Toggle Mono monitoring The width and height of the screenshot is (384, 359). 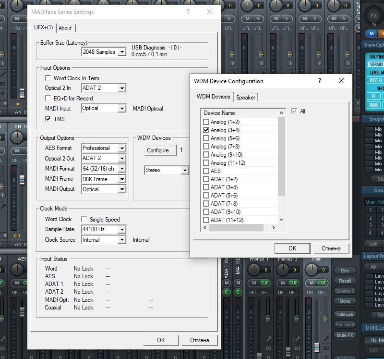pyautogui.click(x=345, y=301)
